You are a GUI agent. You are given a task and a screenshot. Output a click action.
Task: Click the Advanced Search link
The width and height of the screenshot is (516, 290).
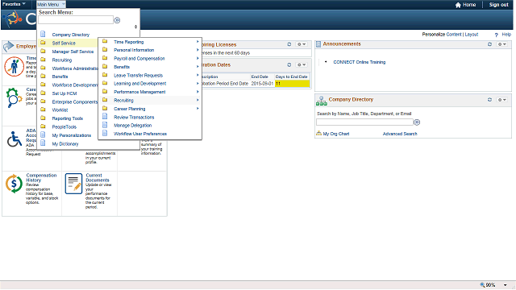coord(400,134)
